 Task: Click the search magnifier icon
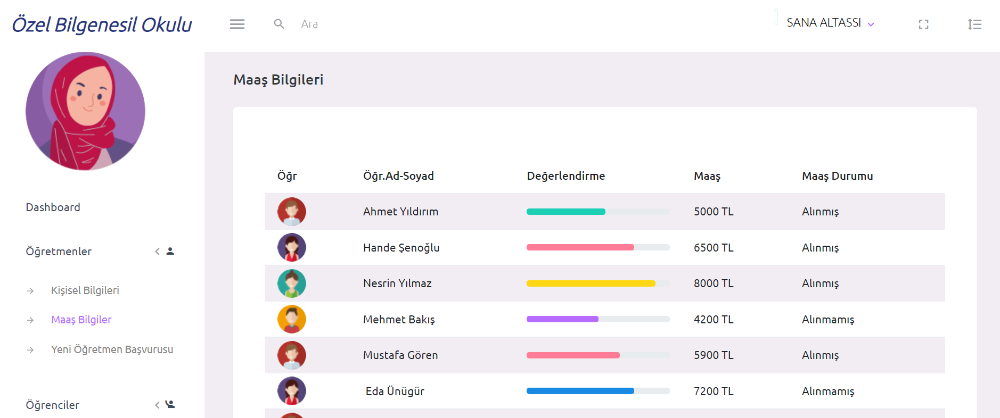[x=279, y=24]
